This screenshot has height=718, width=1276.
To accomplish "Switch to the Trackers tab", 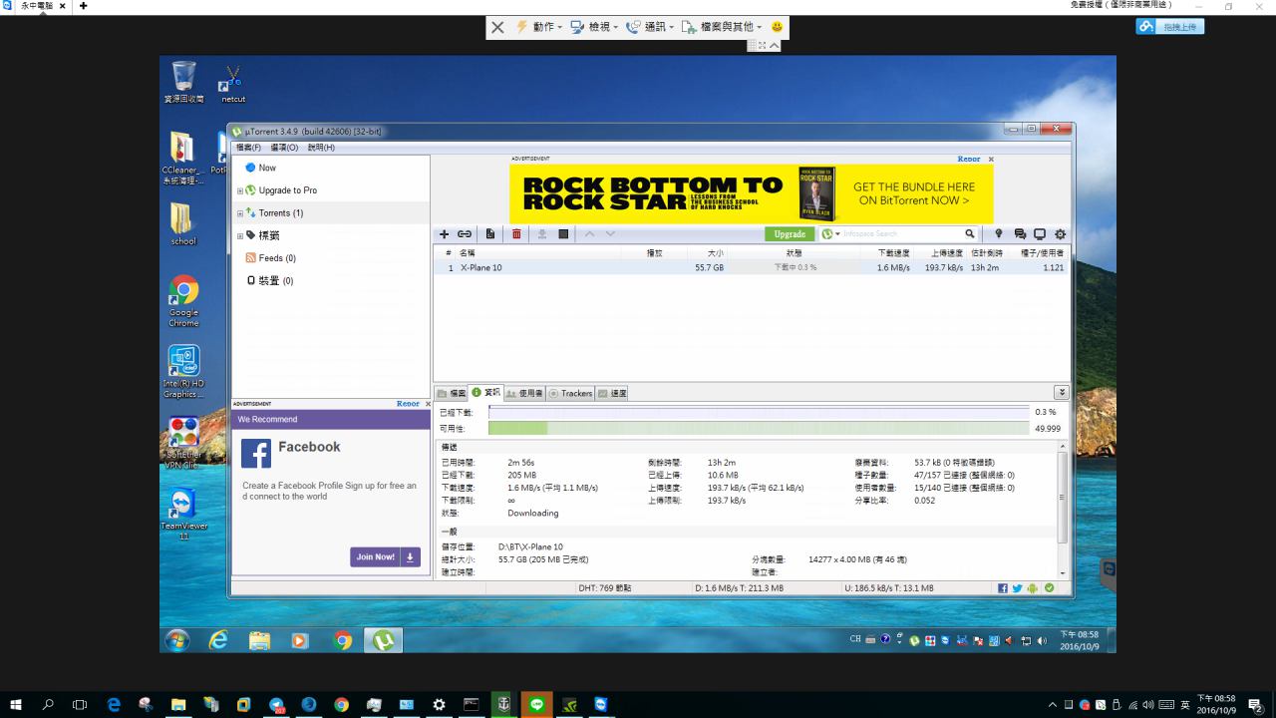I will [x=570, y=393].
